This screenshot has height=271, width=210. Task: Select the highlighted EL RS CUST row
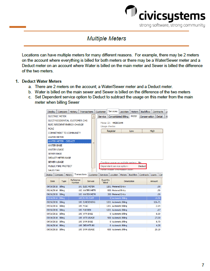pos(103,198)
